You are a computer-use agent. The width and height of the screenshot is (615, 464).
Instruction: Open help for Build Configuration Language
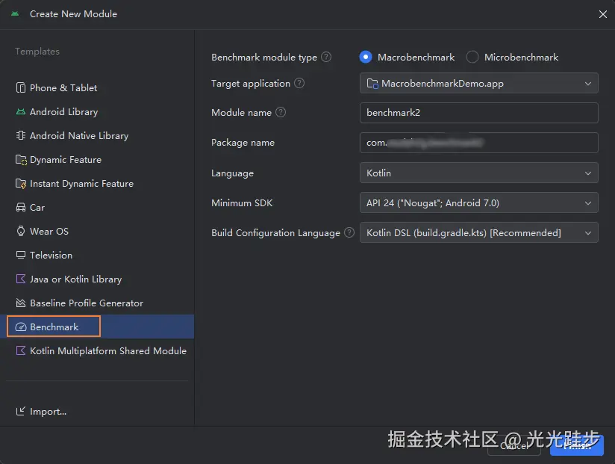click(349, 232)
